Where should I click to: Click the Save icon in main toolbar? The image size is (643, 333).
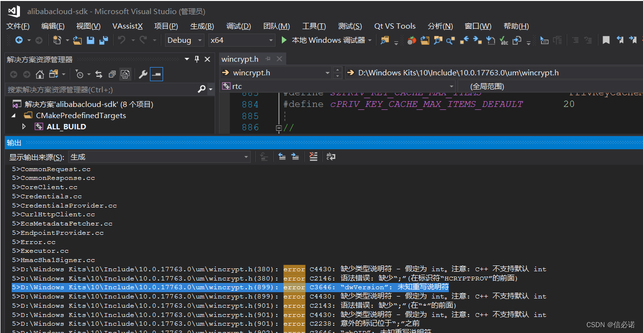point(91,40)
